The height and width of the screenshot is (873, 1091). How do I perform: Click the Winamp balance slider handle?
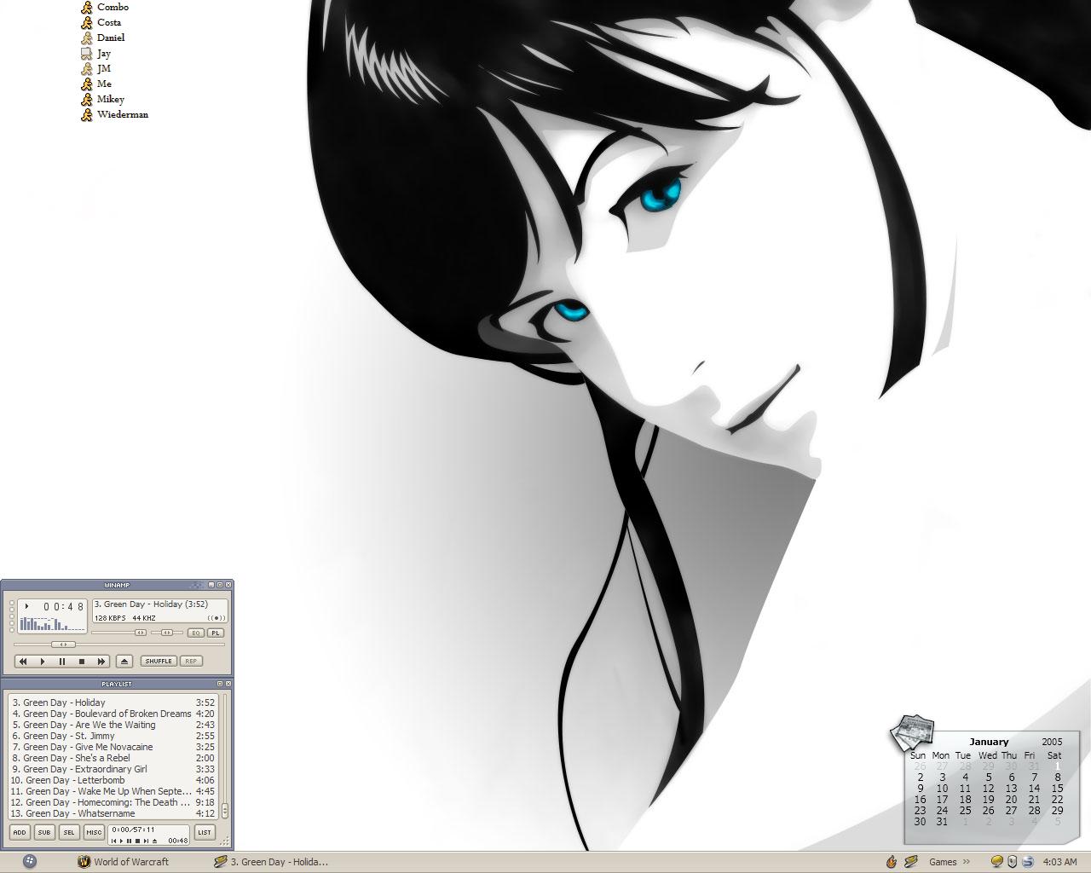pyautogui.click(x=167, y=633)
